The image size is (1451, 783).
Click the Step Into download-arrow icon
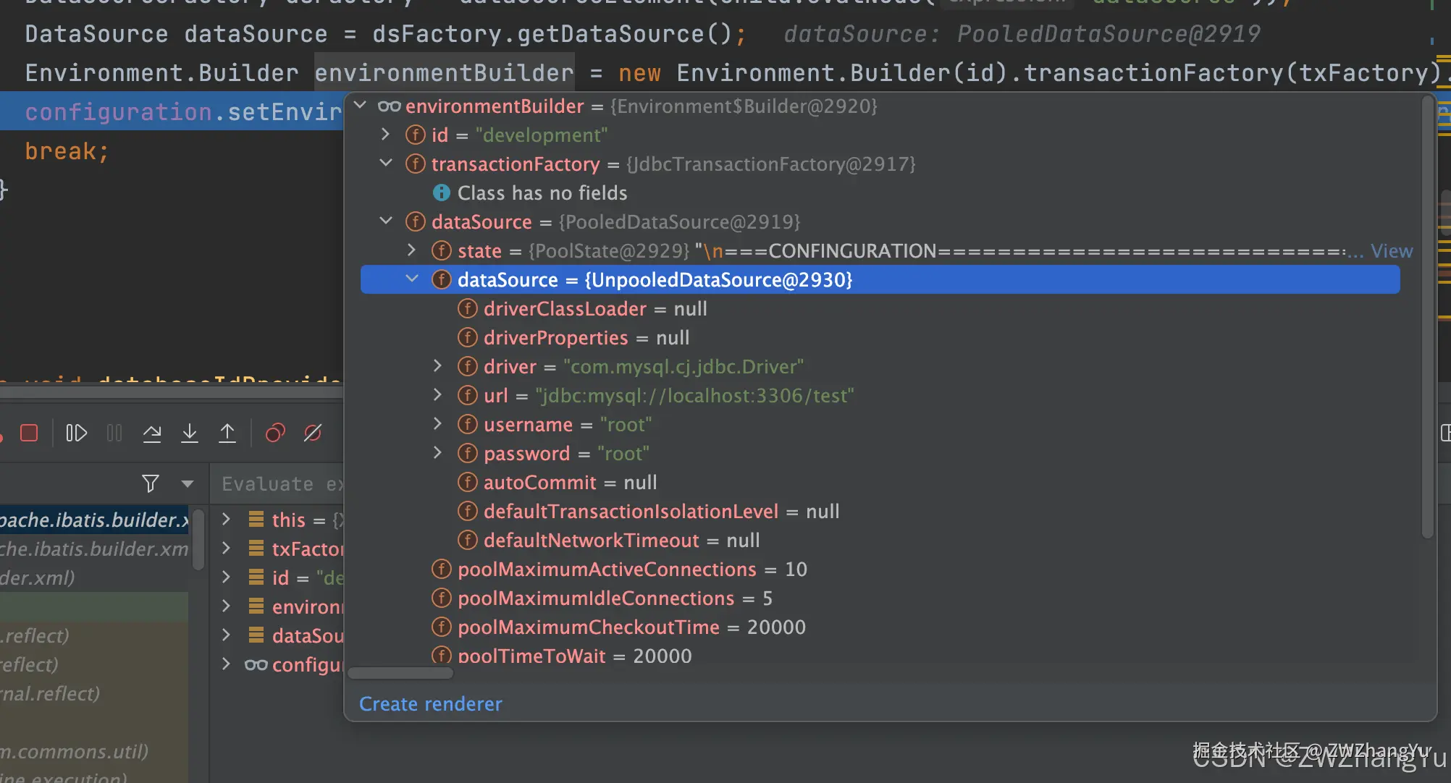[190, 433]
